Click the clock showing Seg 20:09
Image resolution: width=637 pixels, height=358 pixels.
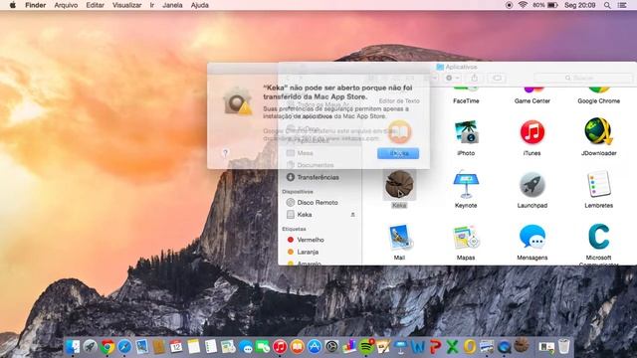579,5
